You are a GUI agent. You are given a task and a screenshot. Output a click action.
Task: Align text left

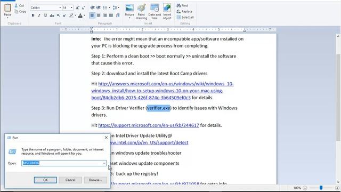(92, 15)
